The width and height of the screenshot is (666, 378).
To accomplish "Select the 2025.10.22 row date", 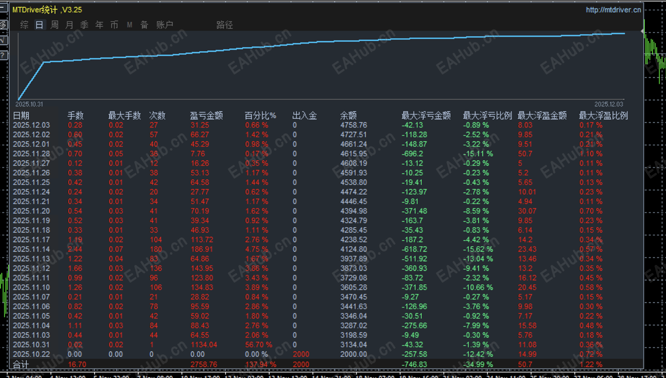I will click(31, 354).
